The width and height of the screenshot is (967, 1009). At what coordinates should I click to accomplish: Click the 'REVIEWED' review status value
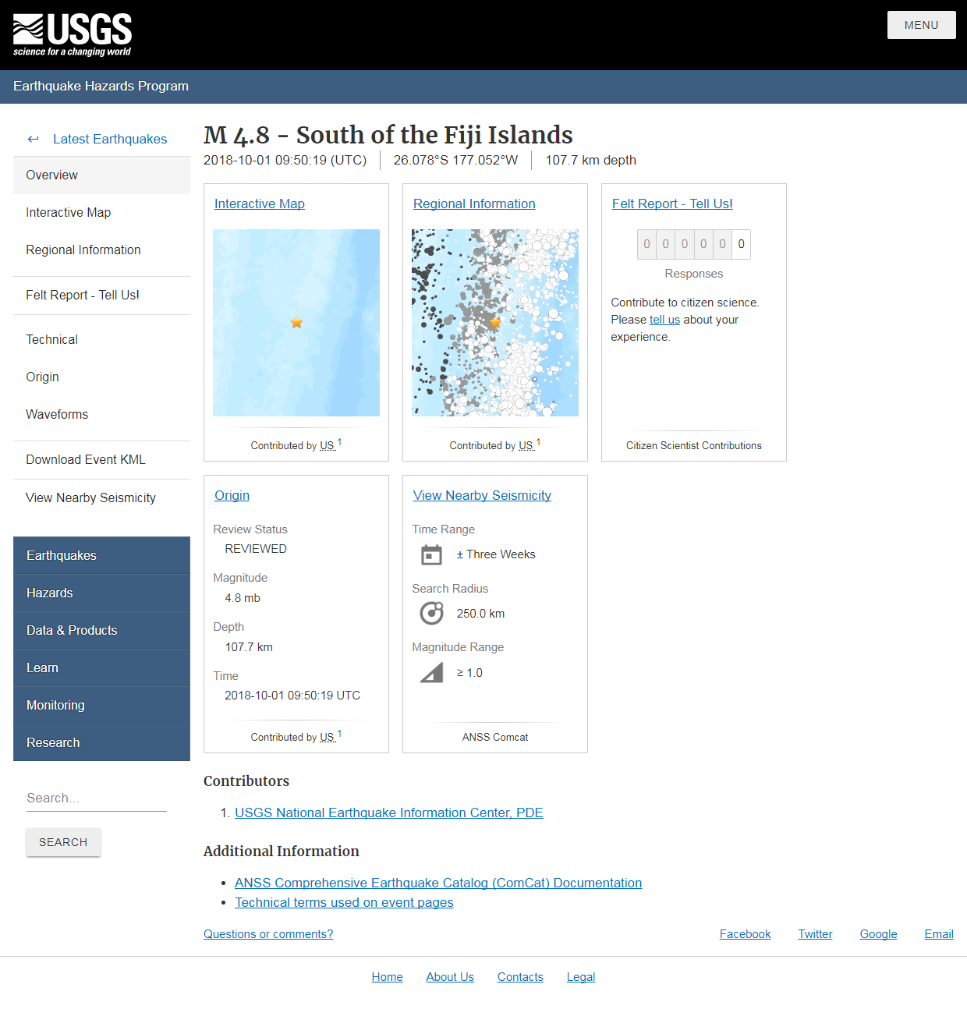click(x=256, y=549)
